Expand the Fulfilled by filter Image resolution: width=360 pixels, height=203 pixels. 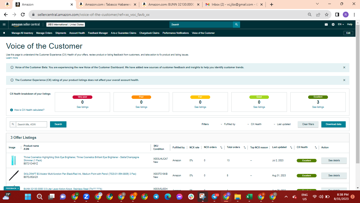tap(228, 124)
